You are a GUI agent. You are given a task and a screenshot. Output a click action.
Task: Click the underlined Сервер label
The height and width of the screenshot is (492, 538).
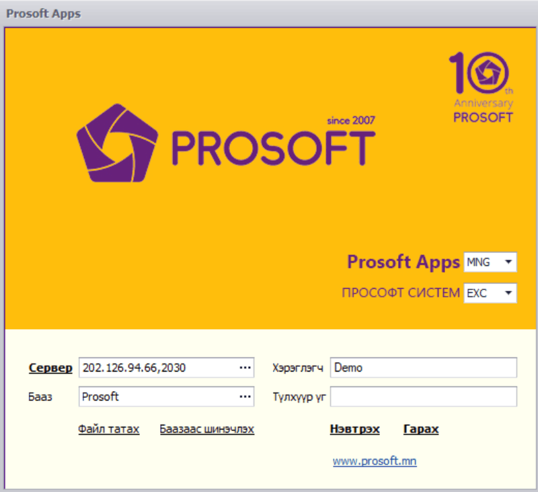50,368
